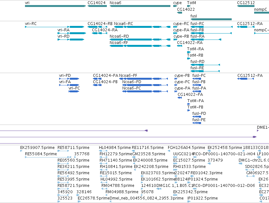Click the RM04788.5prime EST label
Image resolution: width=269 pixels, height=203 pixels.
pyautogui.click(x=118, y=186)
